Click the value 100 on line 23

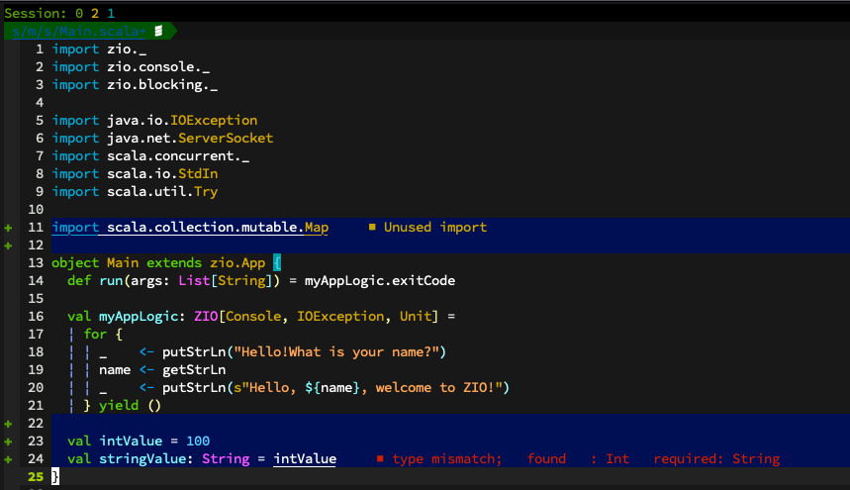(x=198, y=441)
